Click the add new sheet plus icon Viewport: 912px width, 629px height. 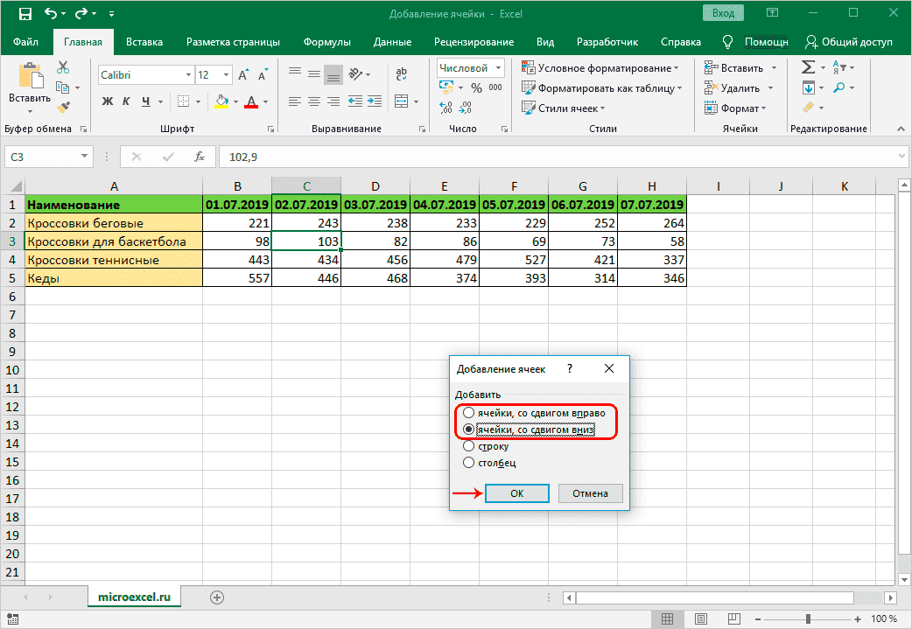(x=217, y=597)
